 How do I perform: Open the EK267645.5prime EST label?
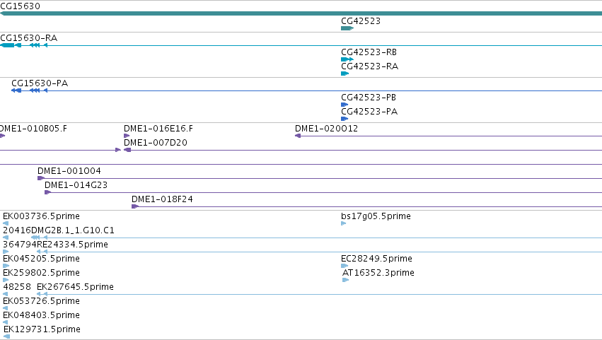75,287
